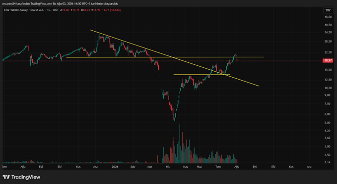337x184 pixels.
Task: Open the TradingView logo link
Action: tap(21, 177)
